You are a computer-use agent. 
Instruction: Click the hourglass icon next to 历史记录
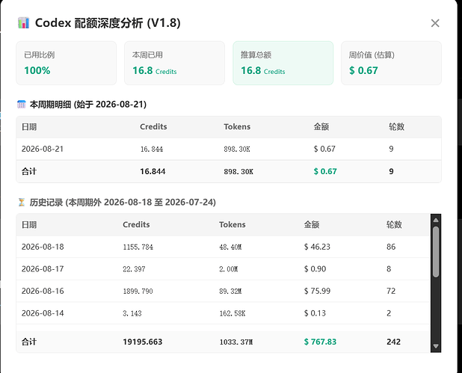[22, 202]
